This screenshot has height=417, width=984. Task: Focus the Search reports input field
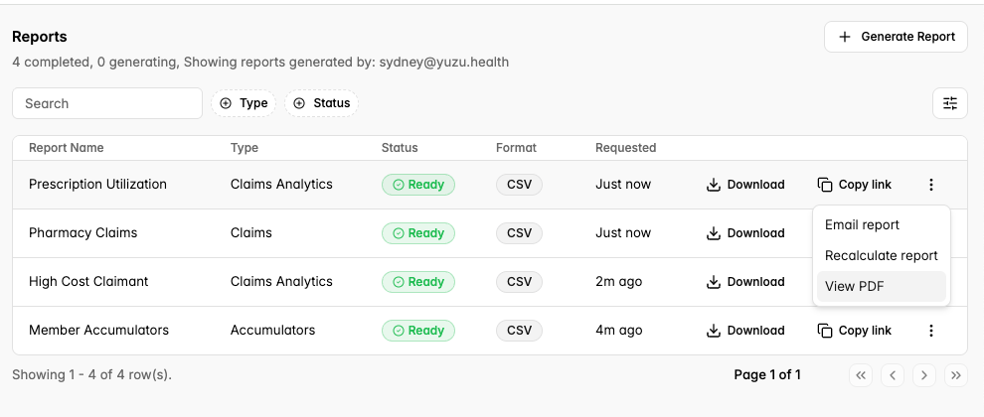[107, 103]
